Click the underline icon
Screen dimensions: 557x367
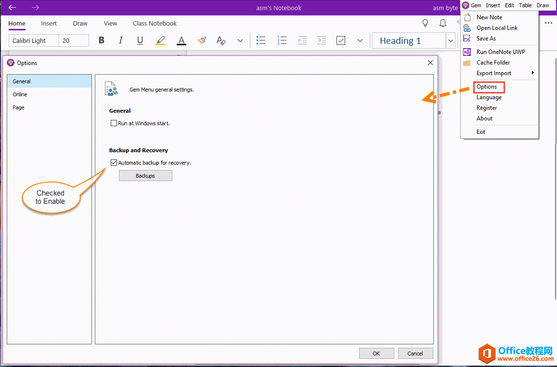[x=140, y=40]
